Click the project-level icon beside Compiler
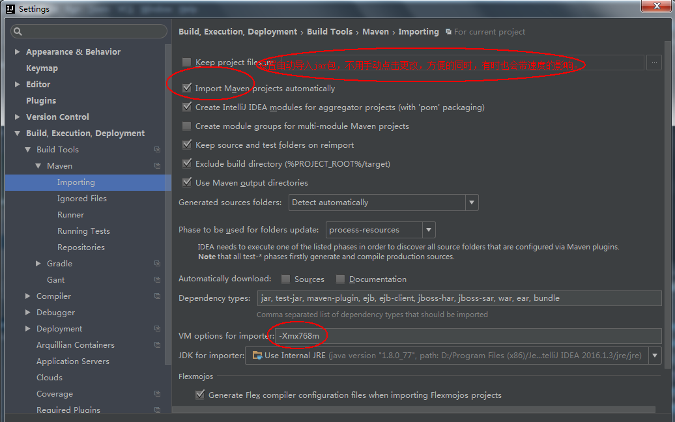675x422 pixels. (157, 296)
